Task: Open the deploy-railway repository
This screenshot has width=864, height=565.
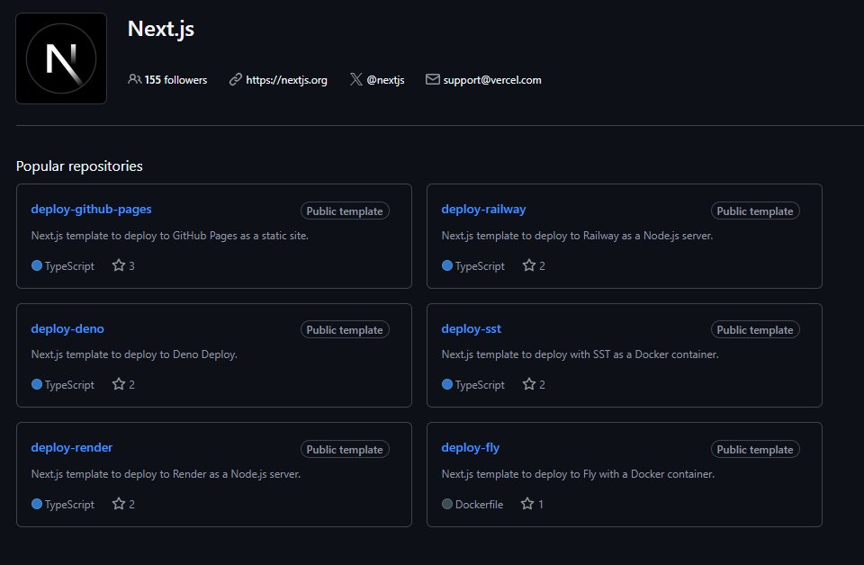Action: 483,209
